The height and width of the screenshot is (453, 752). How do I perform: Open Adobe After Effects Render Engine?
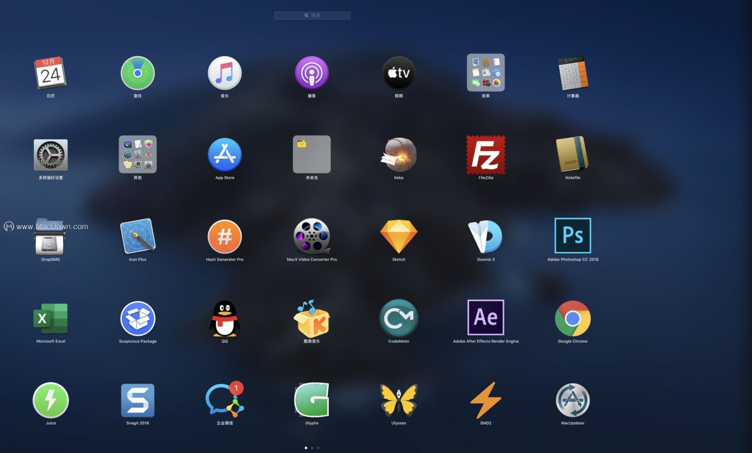[486, 317]
